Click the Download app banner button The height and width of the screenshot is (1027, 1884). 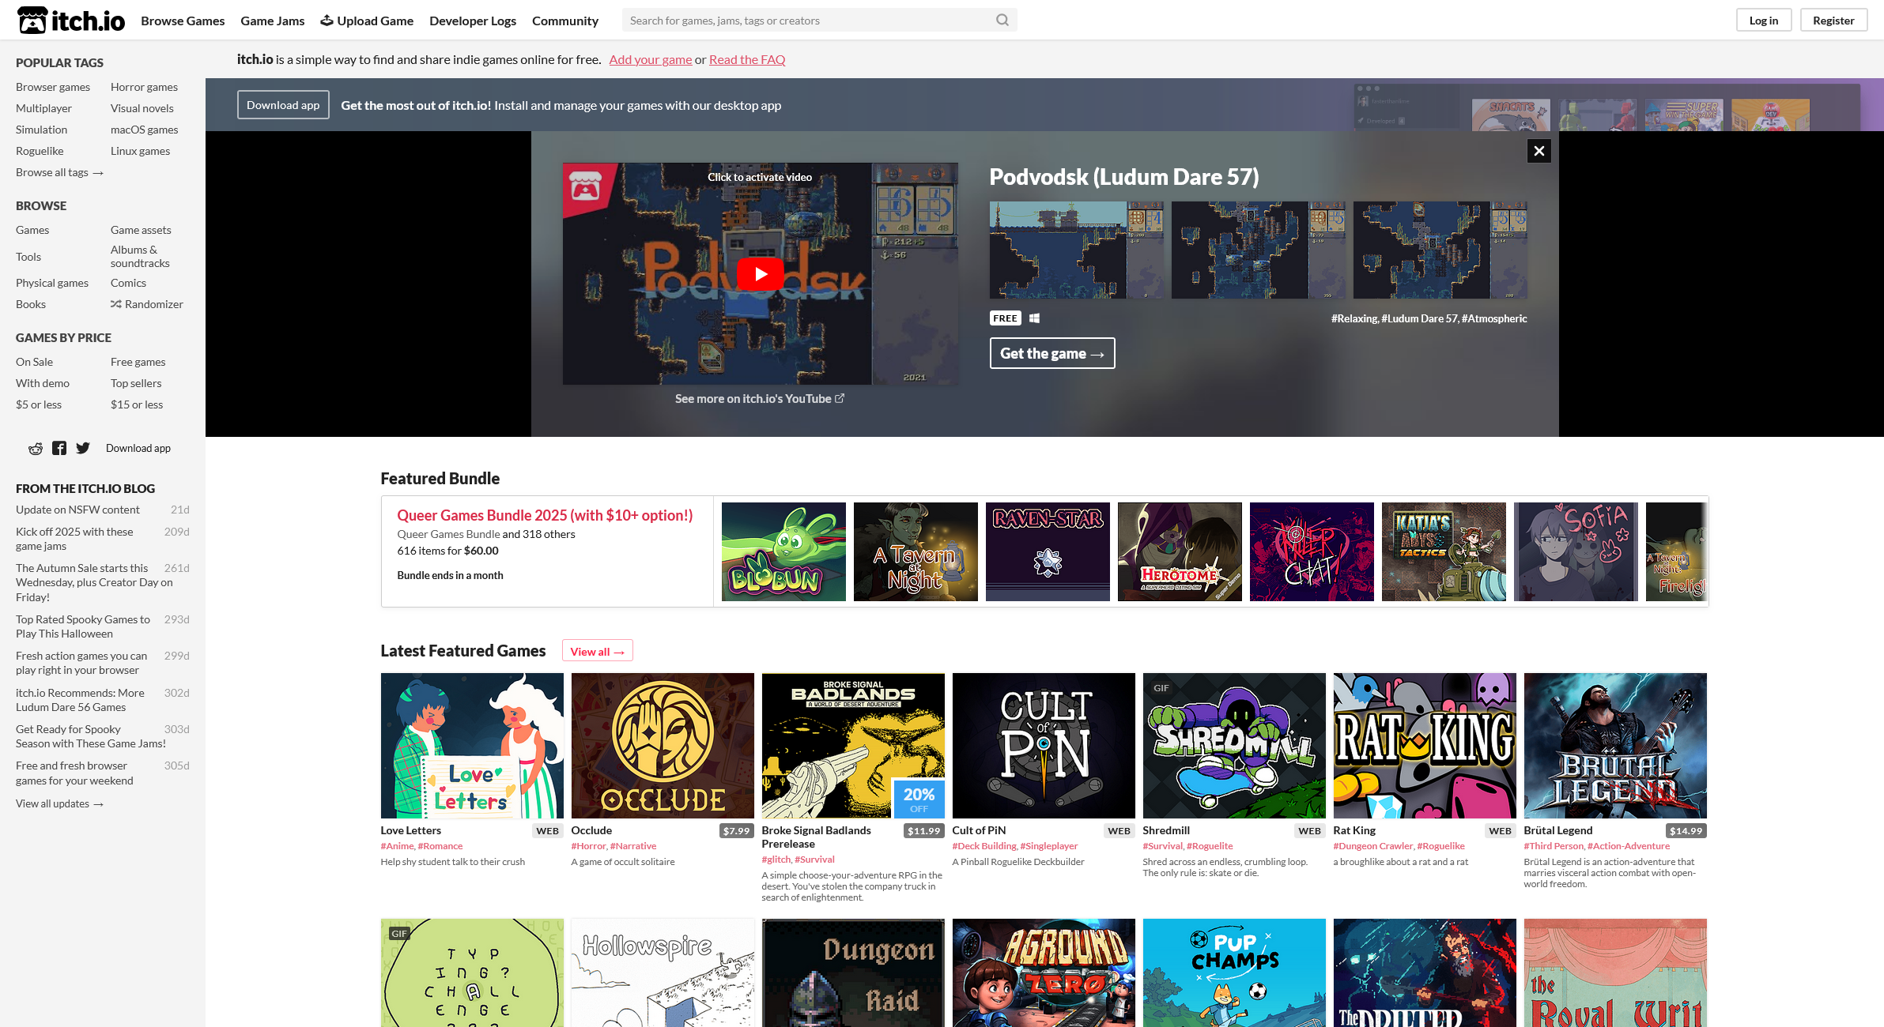click(283, 105)
